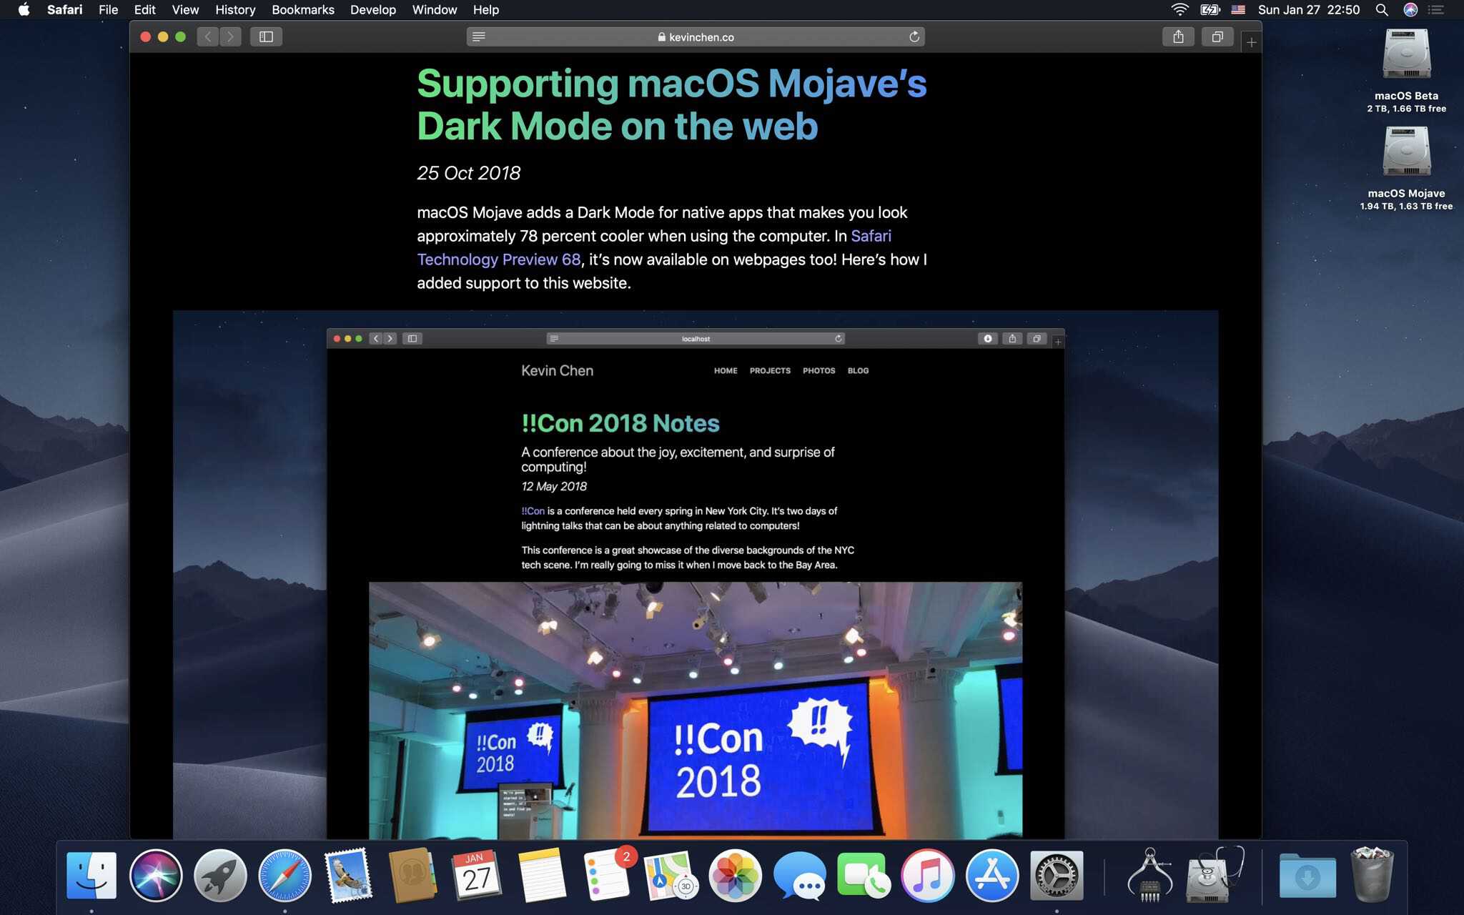
Task: Navigate back using the back arrow
Action: pyautogui.click(x=207, y=36)
